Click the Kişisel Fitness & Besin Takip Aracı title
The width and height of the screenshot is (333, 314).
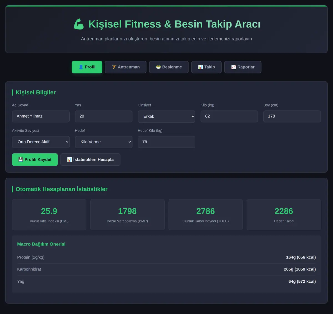(x=174, y=24)
